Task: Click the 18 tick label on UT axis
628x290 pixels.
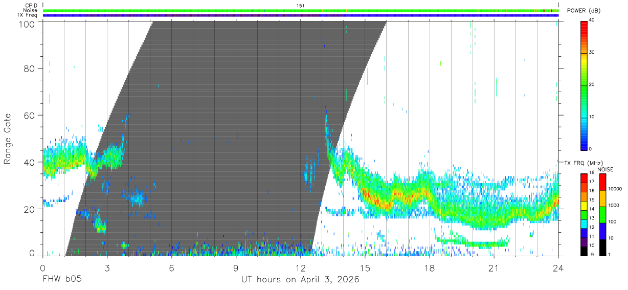Action: [429, 269]
